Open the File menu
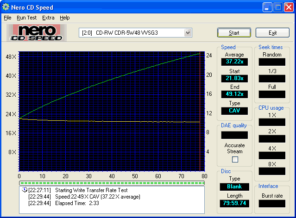Viewport: 296px width, 218px height. click(x=7, y=18)
